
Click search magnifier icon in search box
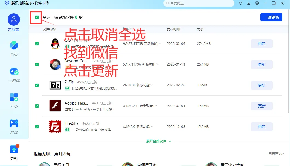pyautogui.click(x=167, y=3)
